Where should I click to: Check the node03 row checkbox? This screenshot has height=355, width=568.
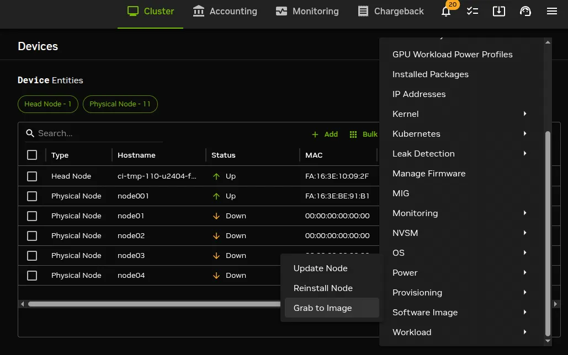[x=32, y=256]
